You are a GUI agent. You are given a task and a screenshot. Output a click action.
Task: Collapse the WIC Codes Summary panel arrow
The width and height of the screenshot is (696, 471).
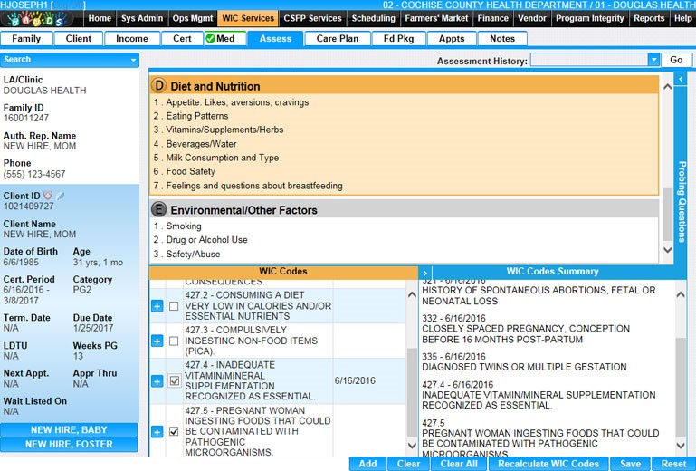coord(425,272)
